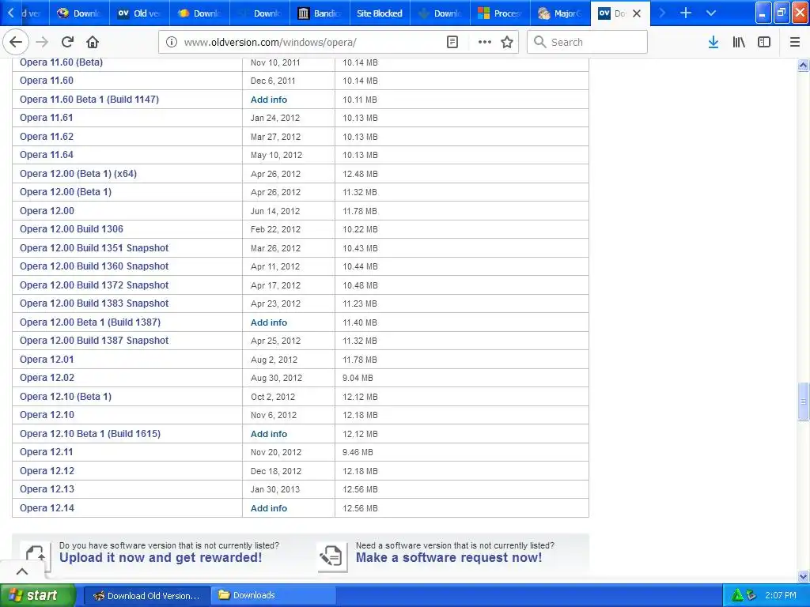The image size is (810, 607).
Task: Open Firefox hamburger menu
Action: point(795,43)
